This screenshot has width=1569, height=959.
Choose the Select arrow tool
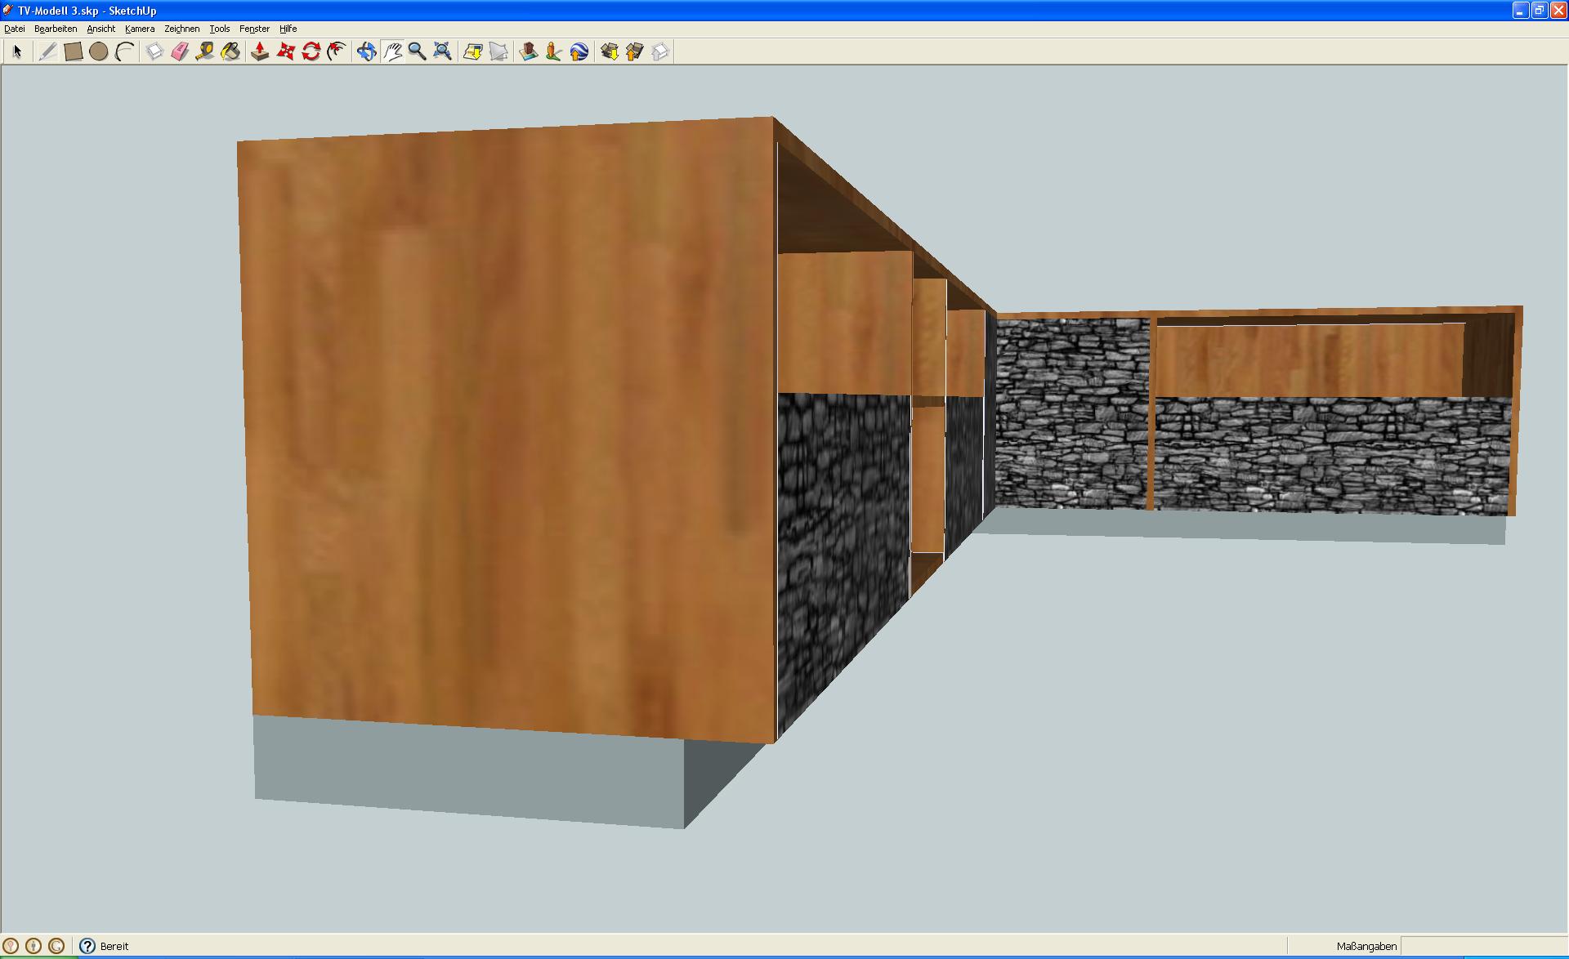(x=17, y=51)
